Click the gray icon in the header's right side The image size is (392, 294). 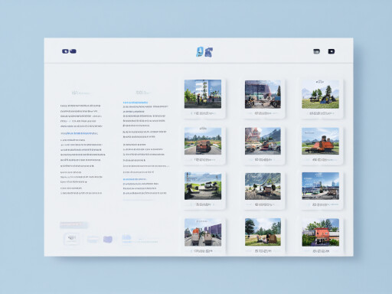pyautogui.click(x=316, y=51)
